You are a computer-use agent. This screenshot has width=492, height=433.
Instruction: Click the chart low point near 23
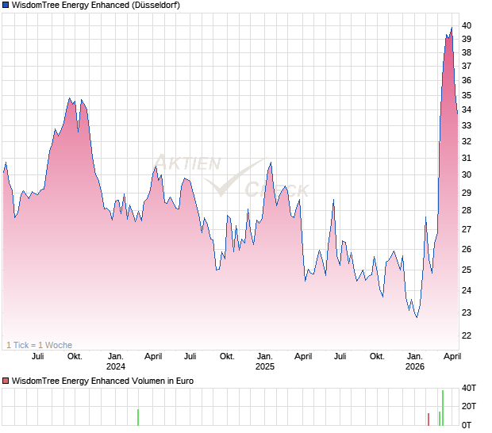click(417, 317)
